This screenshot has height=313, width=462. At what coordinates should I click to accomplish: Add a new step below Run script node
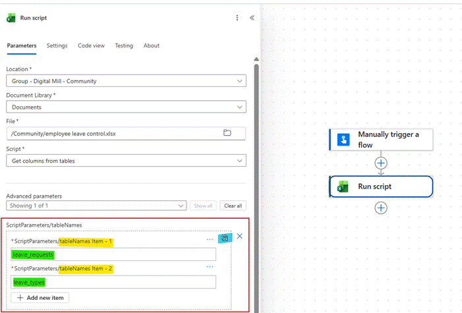381,208
